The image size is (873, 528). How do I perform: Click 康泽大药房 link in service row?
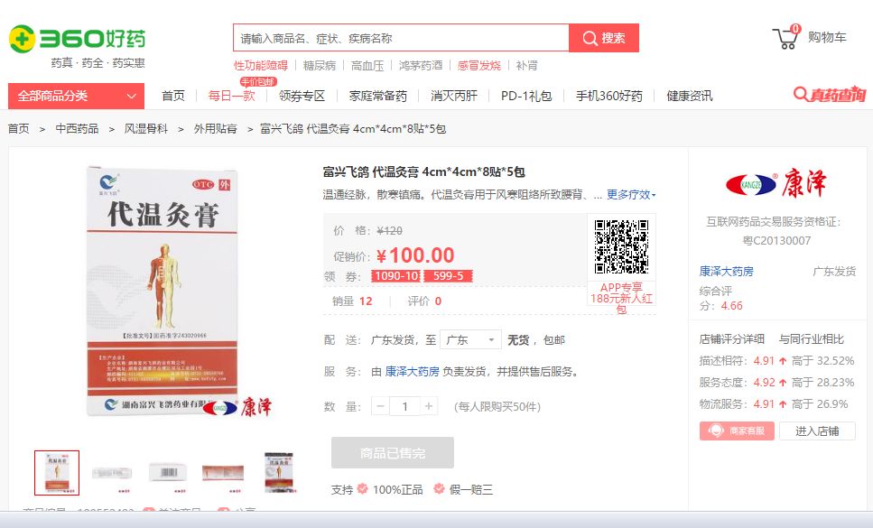[x=412, y=372]
